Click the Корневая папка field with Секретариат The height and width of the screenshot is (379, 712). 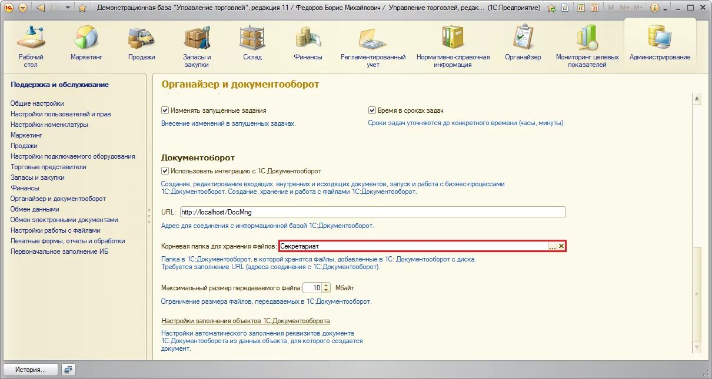point(412,247)
